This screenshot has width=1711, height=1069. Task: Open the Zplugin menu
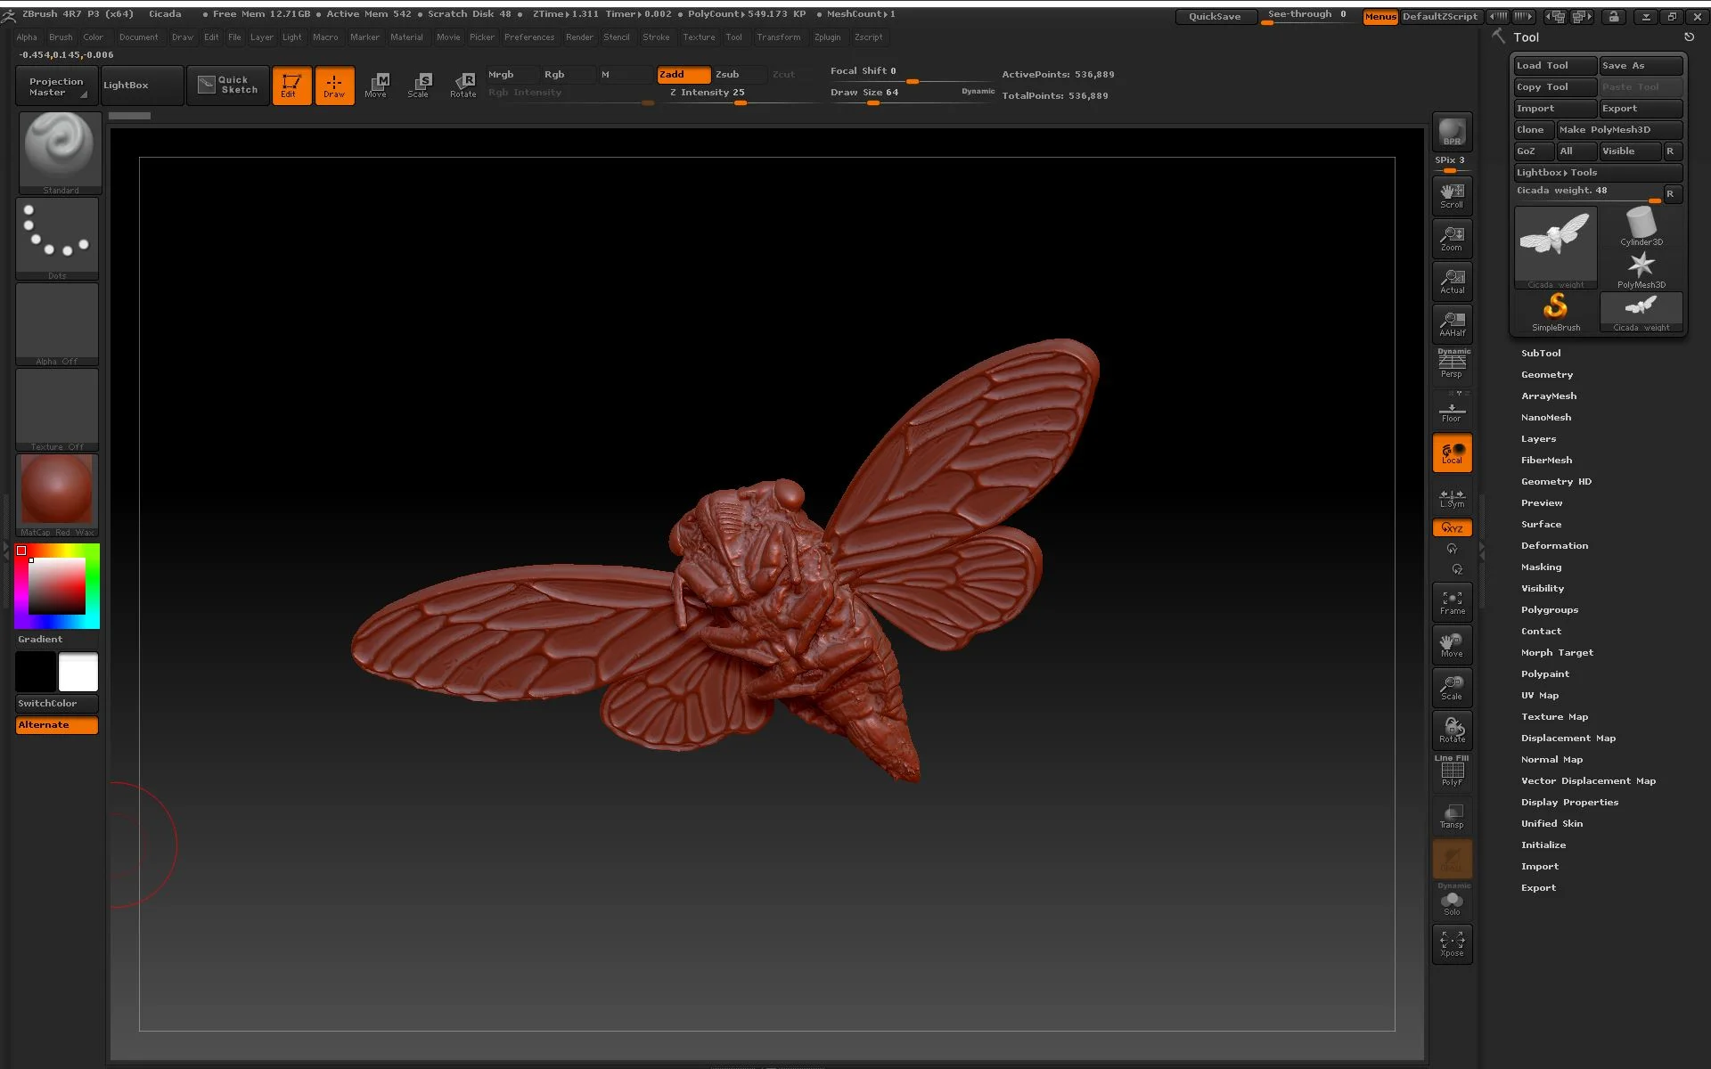pos(826,37)
